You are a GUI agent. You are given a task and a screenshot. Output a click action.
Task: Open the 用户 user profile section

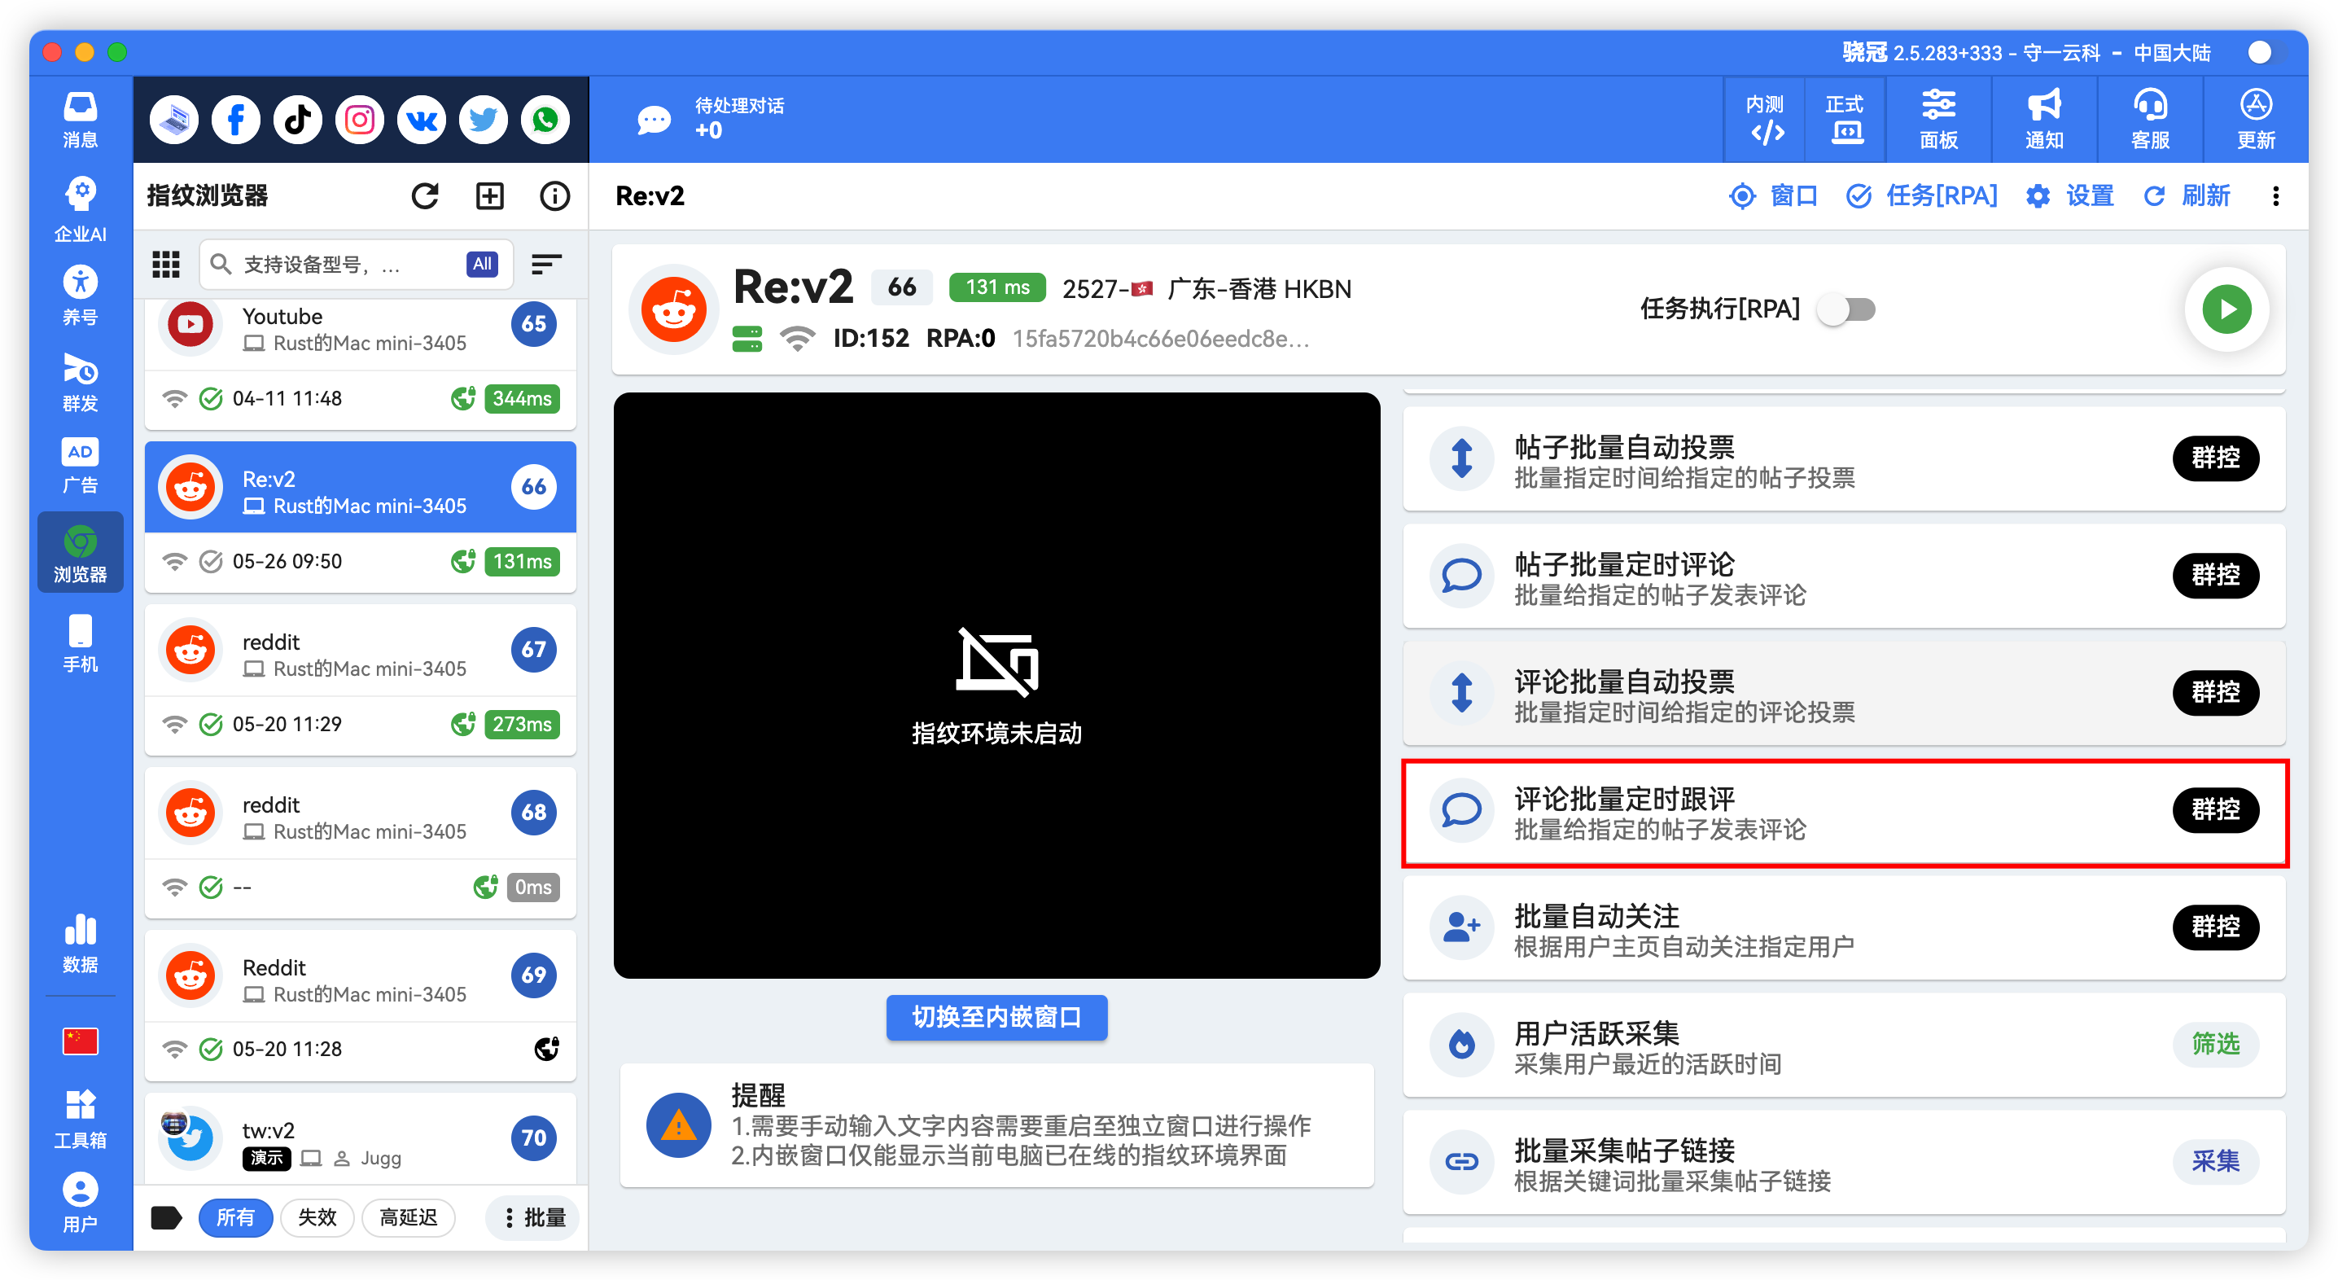[80, 1203]
